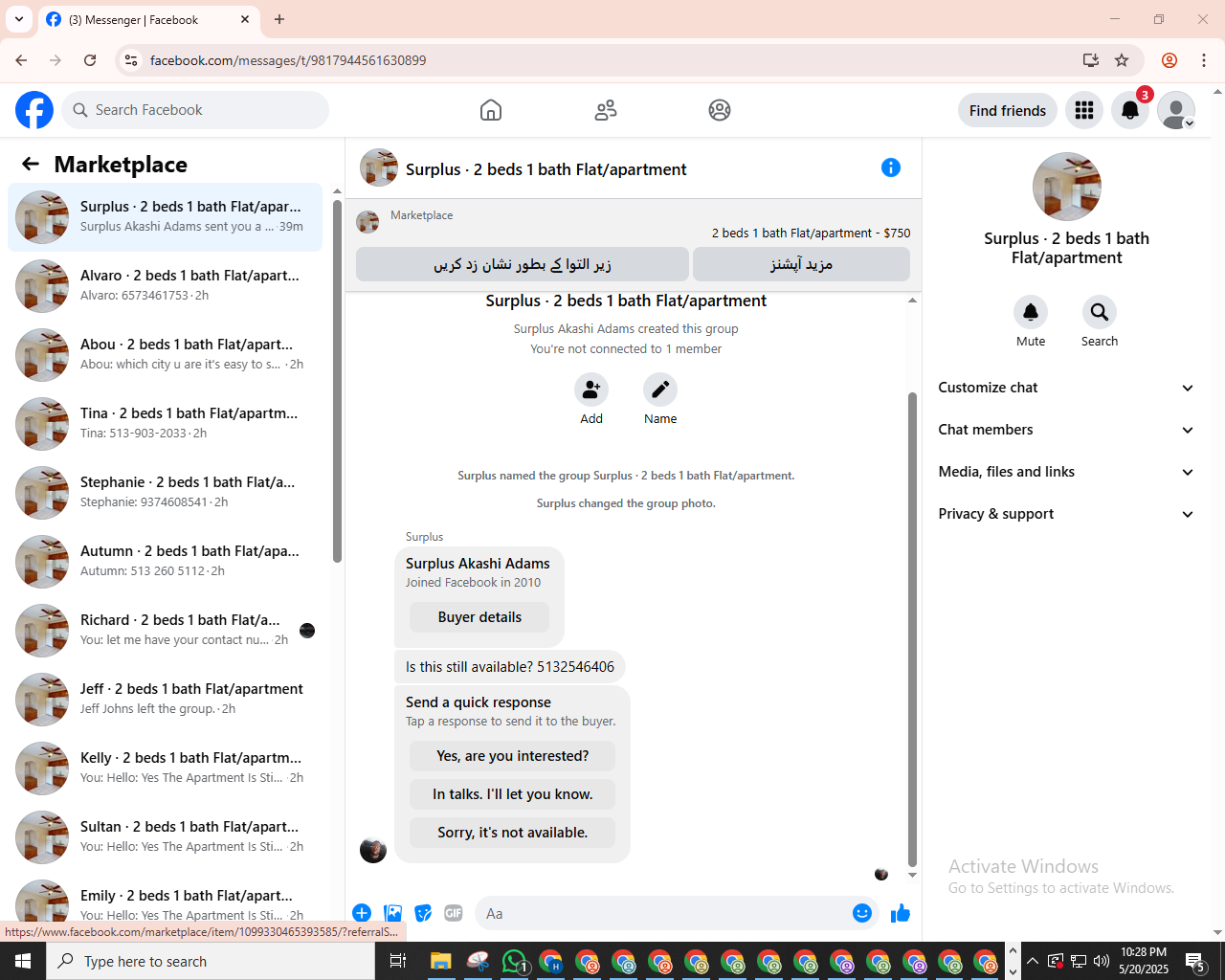Open WhatsApp from the taskbar

[x=515, y=961]
